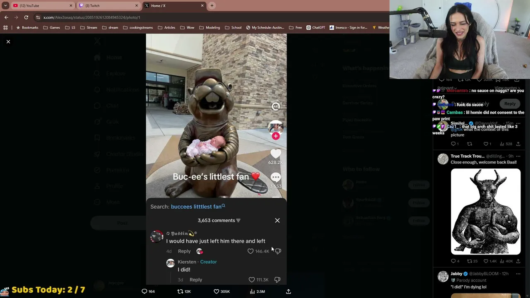Open the tab search dropdown
Image resolution: width=530 pixels, height=298 pixels.
[5, 5]
